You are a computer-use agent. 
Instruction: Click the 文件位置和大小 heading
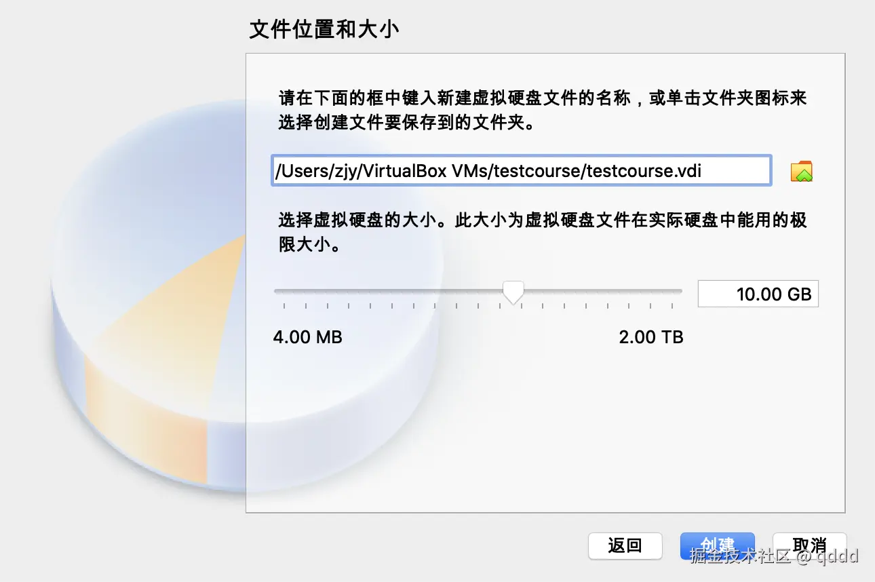tap(324, 30)
